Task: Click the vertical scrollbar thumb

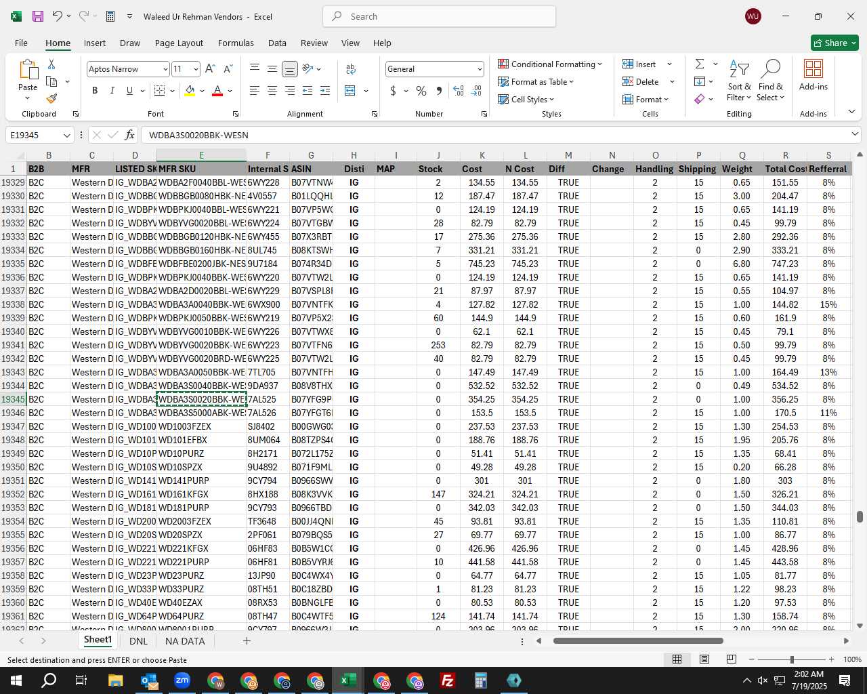Action: click(860, 517)
